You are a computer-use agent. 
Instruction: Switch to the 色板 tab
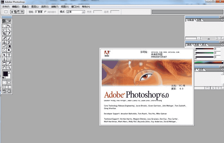(197, 45)
